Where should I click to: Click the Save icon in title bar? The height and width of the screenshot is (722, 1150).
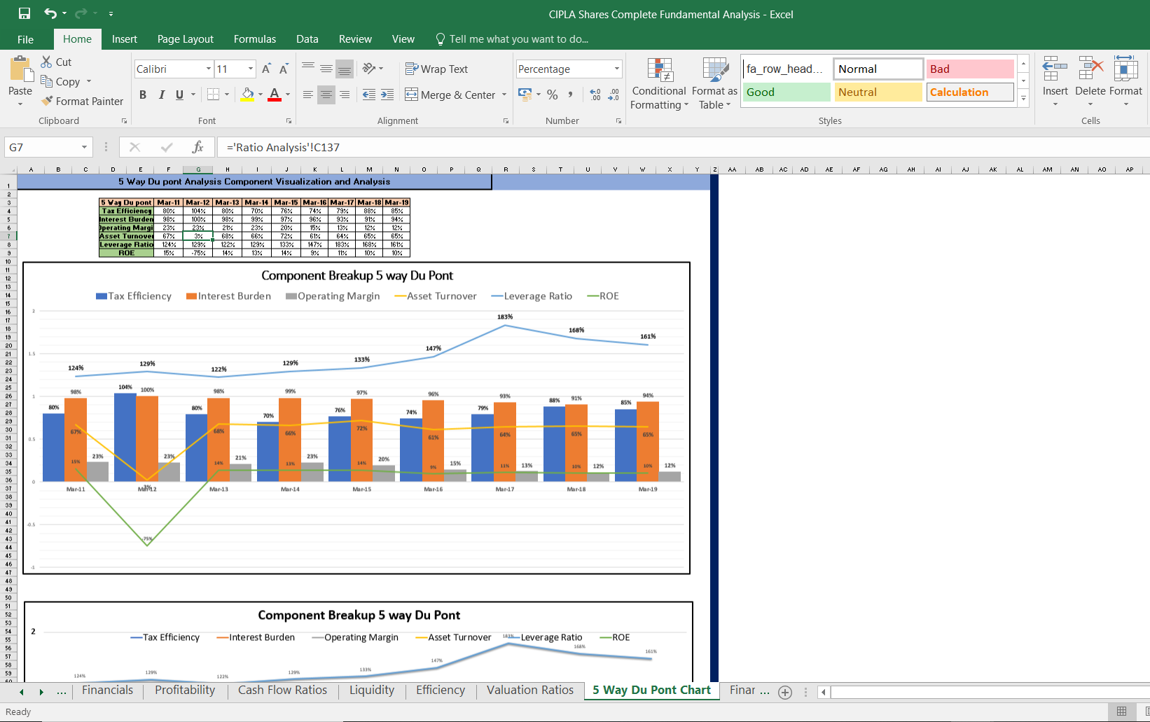(x=25, y=13)
